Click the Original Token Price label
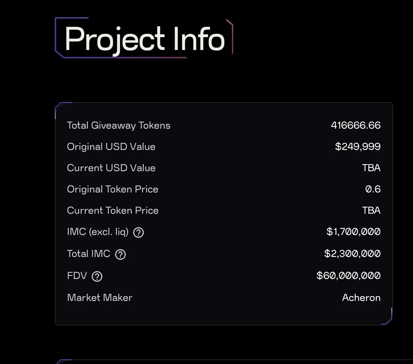Viewport: 413px width, 364px height. [113, 189]
